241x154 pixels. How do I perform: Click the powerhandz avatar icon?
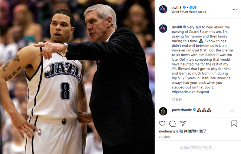163,111
